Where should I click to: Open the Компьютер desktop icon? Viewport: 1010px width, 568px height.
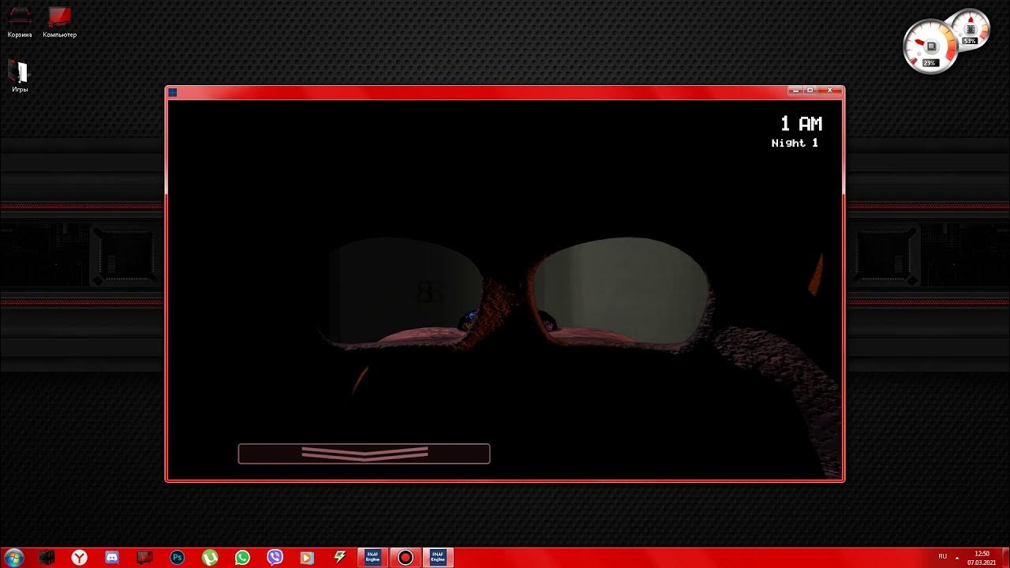(x=59, y=23)
